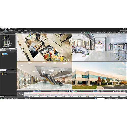Click the green LIVE button
Viewport: 127px width, 127px height.
click(x=81, y=91)
